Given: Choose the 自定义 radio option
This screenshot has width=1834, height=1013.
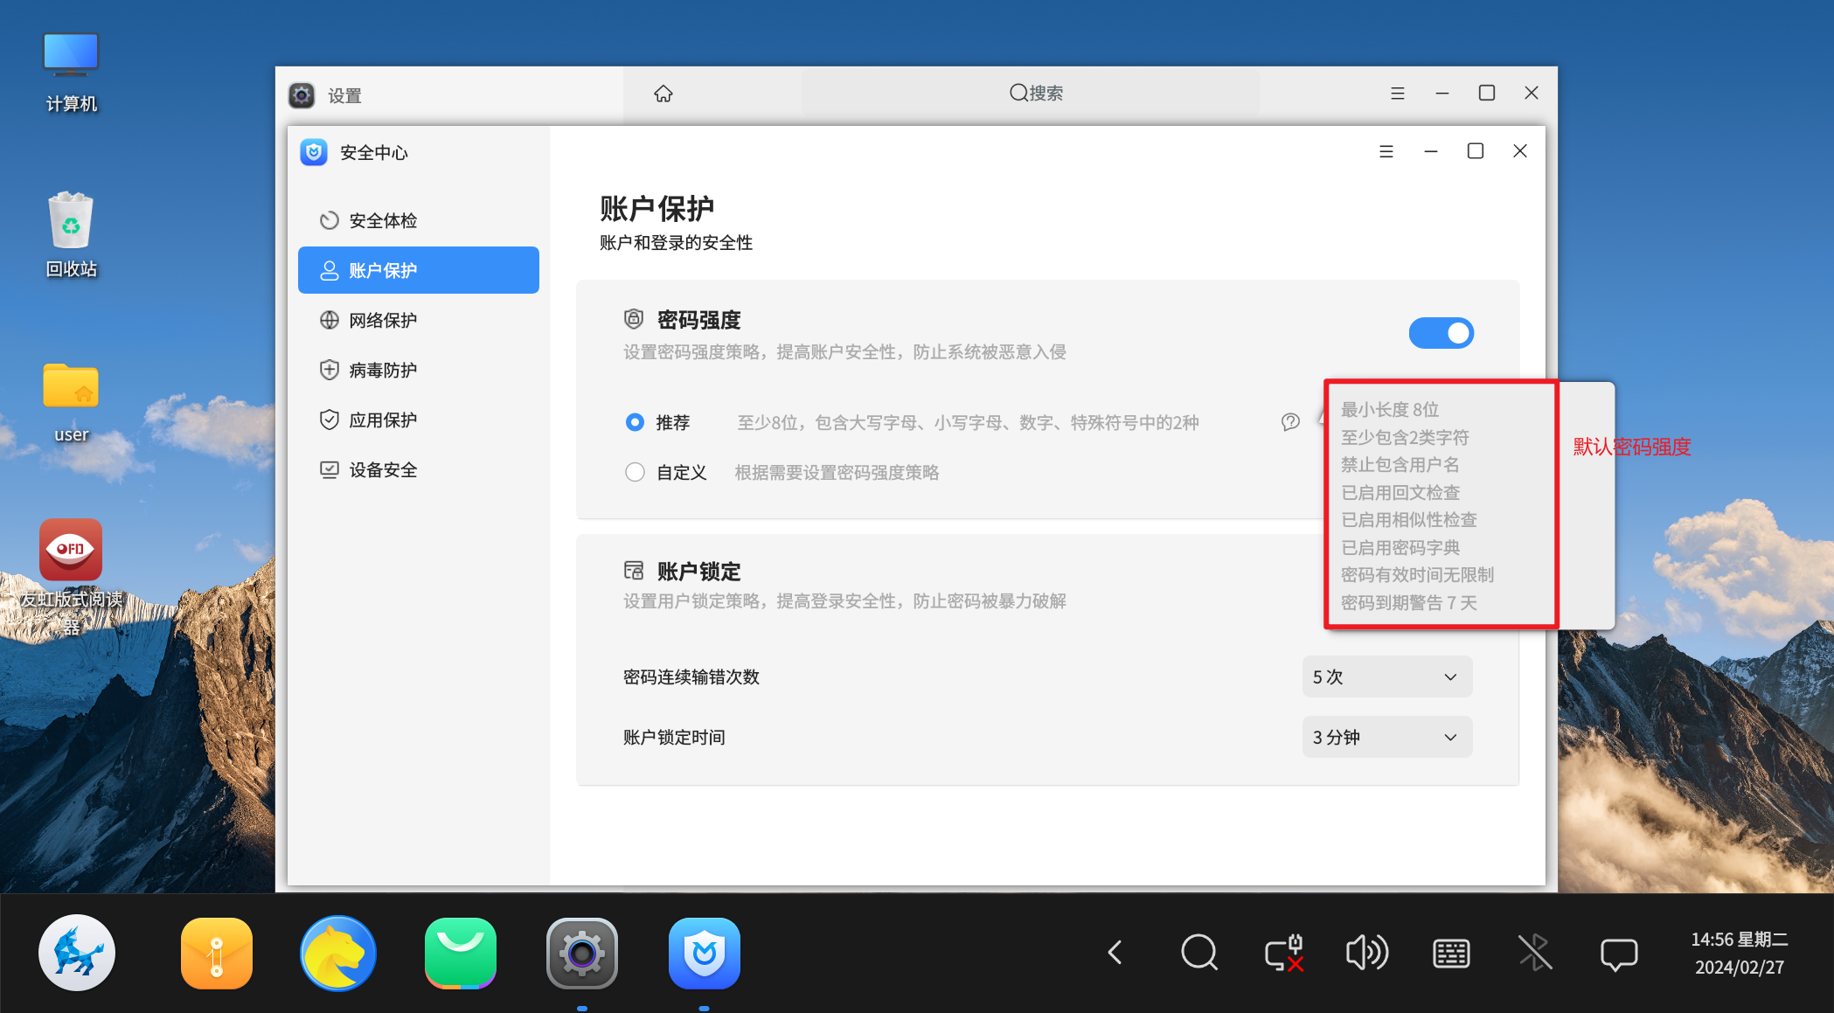Looking at the screenshot, I should pos(636,473).
